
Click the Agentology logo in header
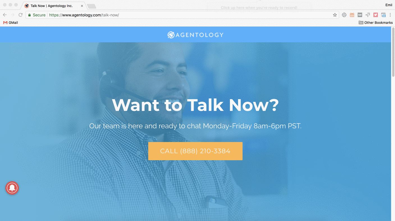[195, 35]
